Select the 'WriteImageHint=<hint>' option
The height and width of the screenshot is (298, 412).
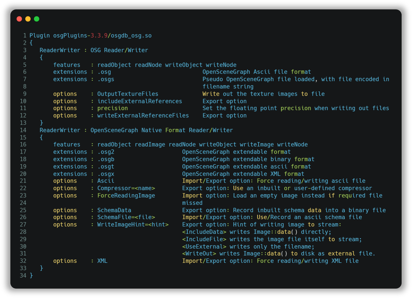click(133, 225)
